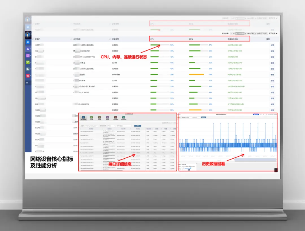Click blue pill button atop history chart
This screenshot has width=305, height=231.
(256, 115)
